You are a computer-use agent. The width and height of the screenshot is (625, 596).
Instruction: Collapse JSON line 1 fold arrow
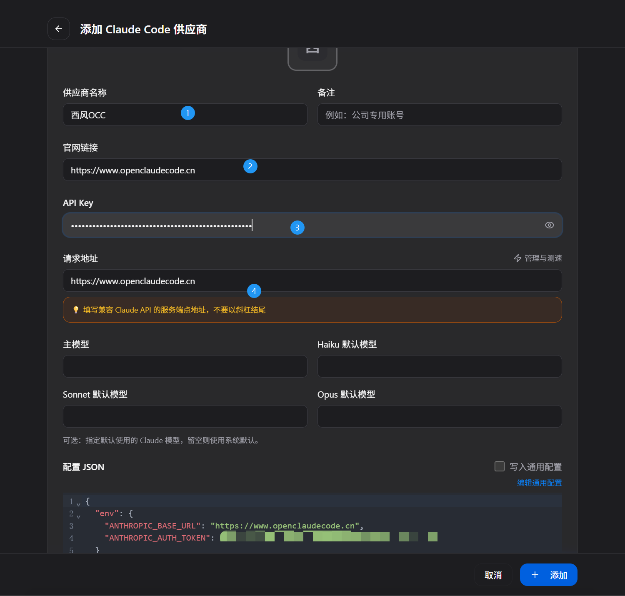(x=78, y=504)
